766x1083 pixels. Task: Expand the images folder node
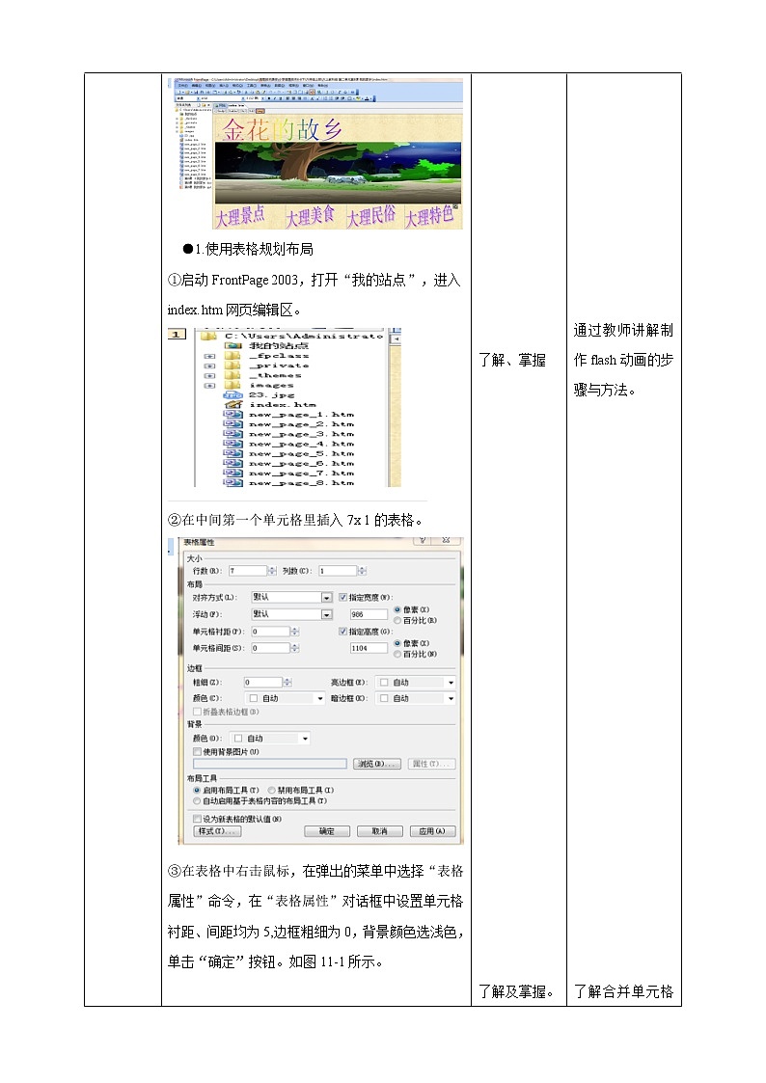coord(209,386)
